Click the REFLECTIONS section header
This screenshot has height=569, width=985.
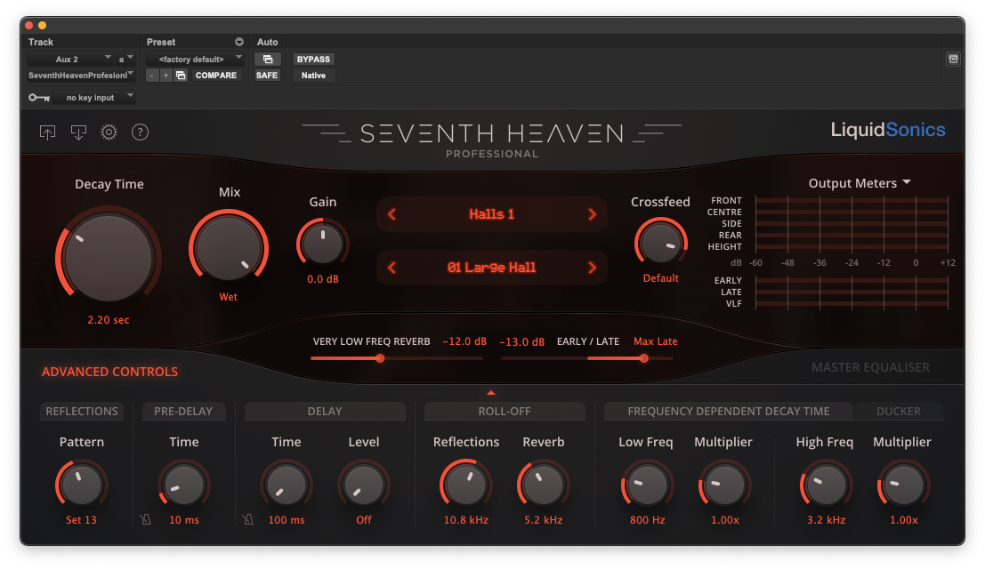pos(82,412)
